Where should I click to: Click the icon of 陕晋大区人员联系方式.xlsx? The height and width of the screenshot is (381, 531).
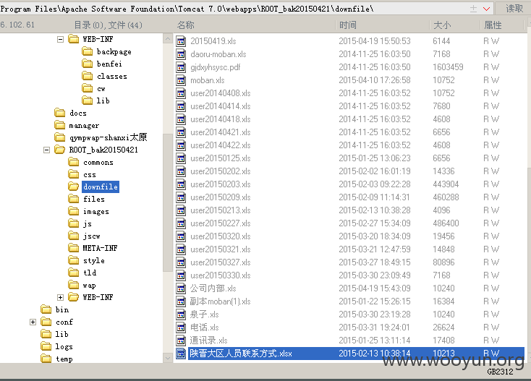click(181, 354)
